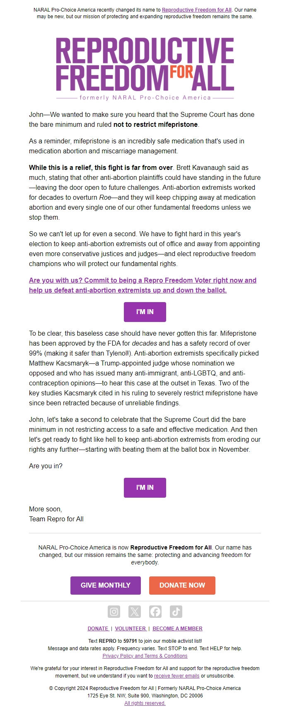
Task: Select the GIVE MONTHLY button
Action: click(x=105, y=585)
